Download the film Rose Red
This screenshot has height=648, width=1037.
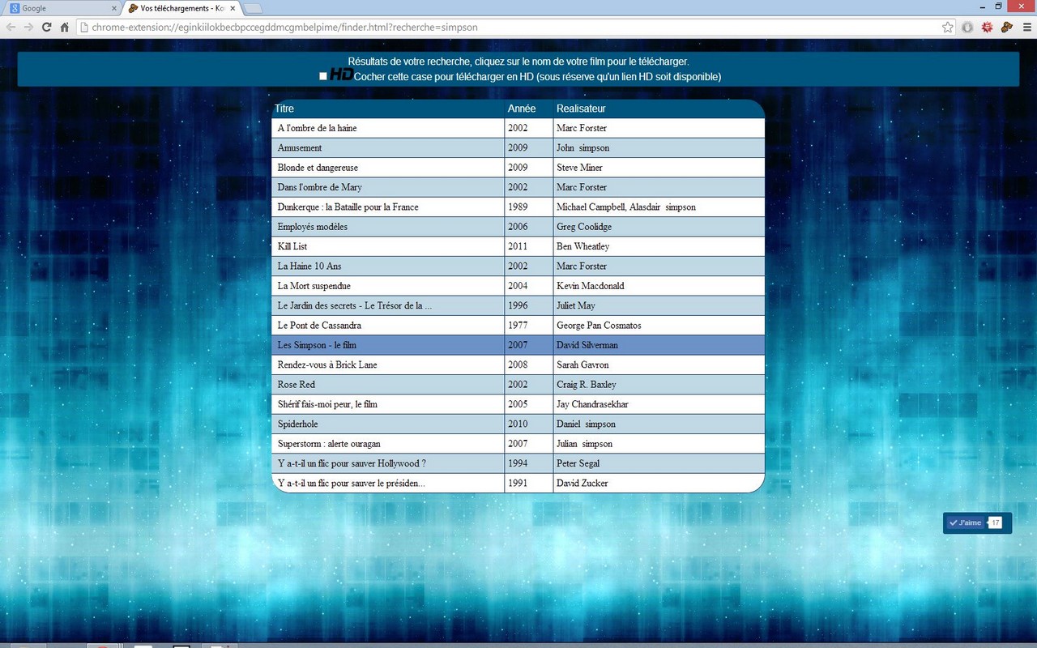[x=297, y=385]
